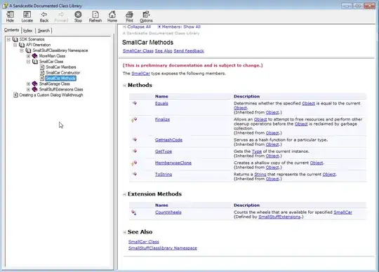Click the Locate toolbar icon

coord(27,17)
